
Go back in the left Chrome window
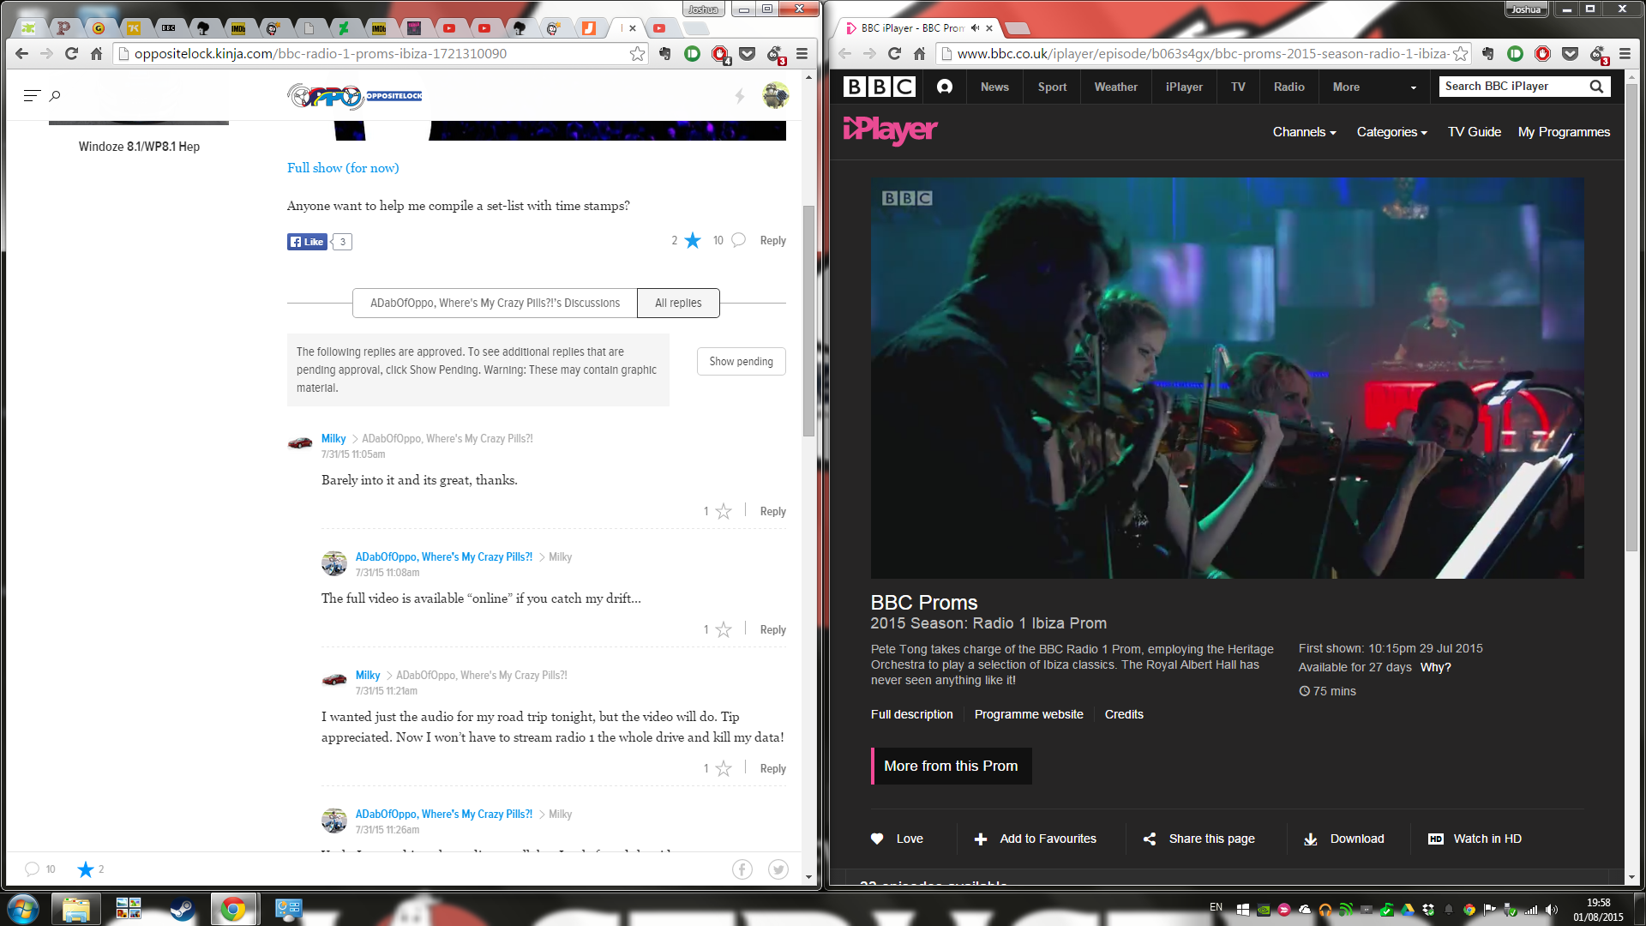coord(22,54)
